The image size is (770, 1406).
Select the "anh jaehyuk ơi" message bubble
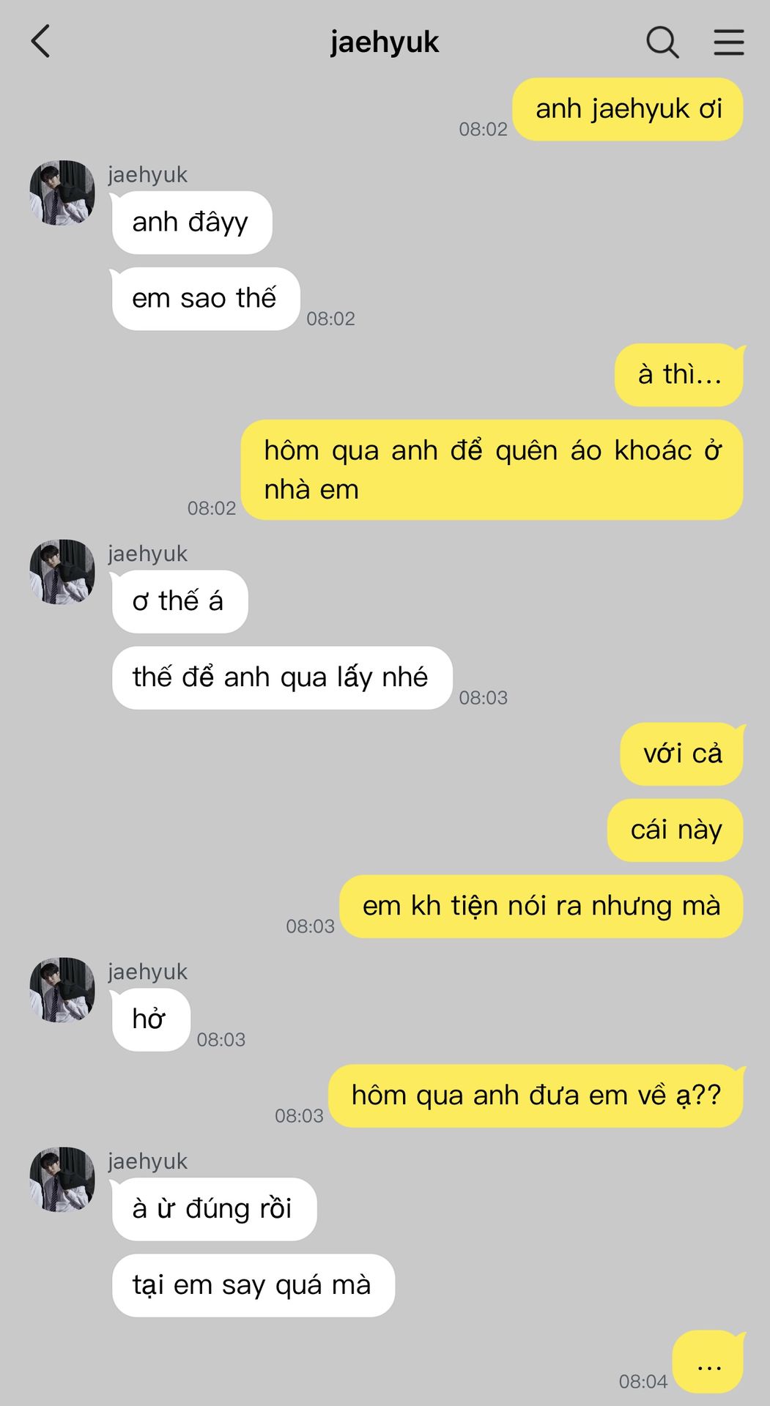628,109
